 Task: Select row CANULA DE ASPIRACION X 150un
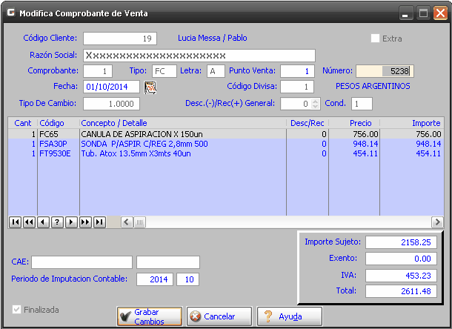coord(226,134)
